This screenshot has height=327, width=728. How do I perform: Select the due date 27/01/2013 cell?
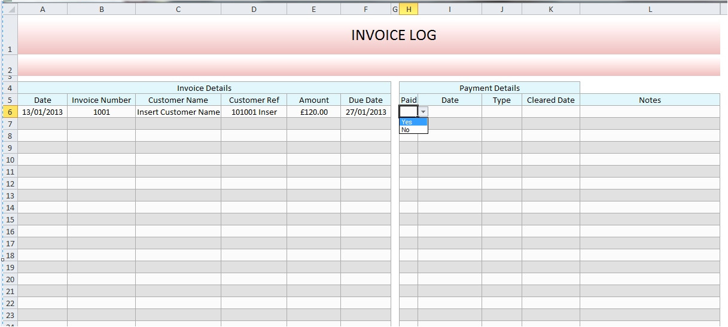coord(365,112)
